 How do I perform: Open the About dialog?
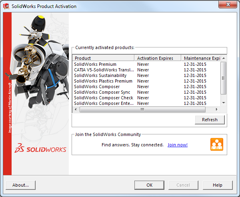point(21,185)
